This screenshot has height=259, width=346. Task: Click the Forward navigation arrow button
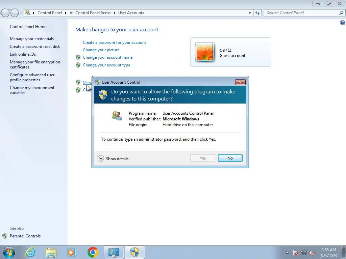pyautogui.click(x=15, y=13)
